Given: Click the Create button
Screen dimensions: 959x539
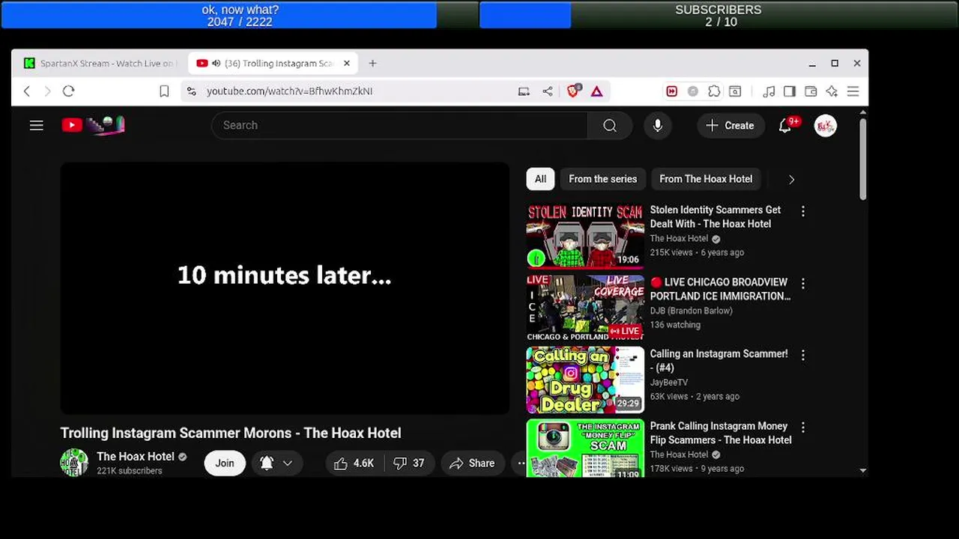Looking at the screenshot, I should click(x=730, y=126).
